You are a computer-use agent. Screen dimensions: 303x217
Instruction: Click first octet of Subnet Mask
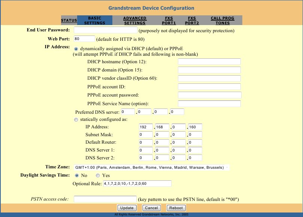pyautogui.click(x=146, y=135)
